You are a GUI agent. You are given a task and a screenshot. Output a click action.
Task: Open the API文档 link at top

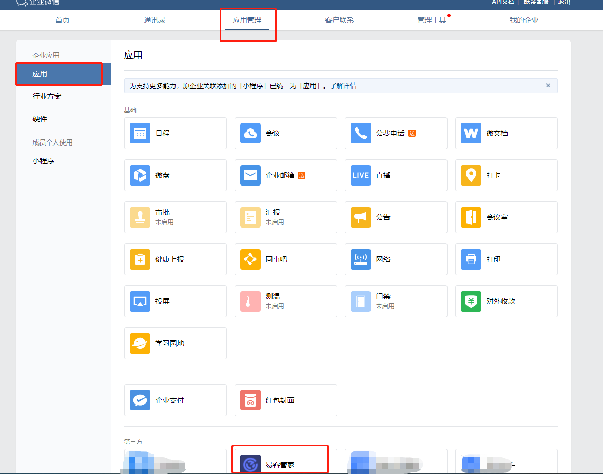pos(503,2)
